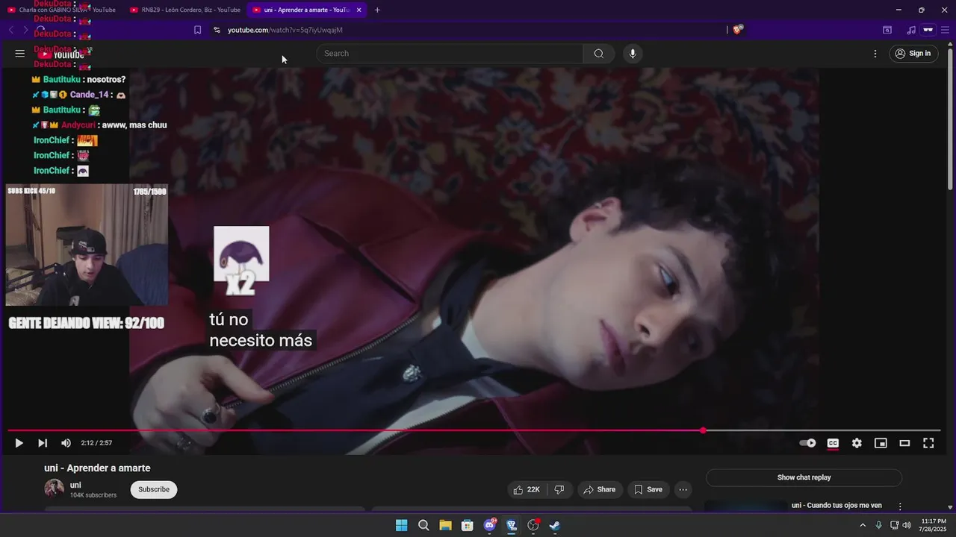The image size is (956, 537).
Task: Go back in browser history
Action: (11, 30)
